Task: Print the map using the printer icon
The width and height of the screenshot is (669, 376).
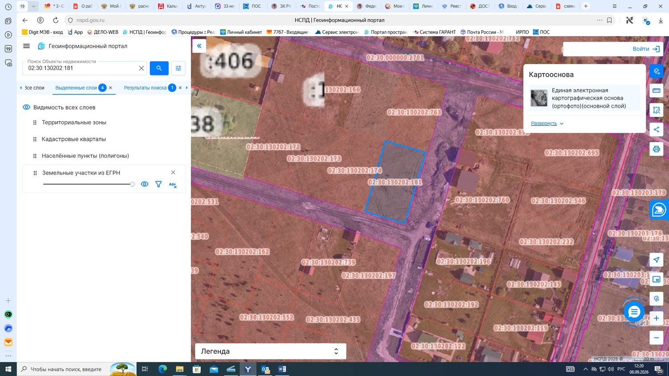Action: [x=657, y=149]
